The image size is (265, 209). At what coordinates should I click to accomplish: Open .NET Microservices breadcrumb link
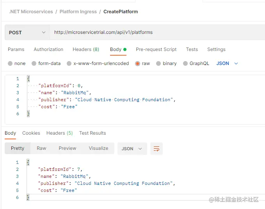31,12
